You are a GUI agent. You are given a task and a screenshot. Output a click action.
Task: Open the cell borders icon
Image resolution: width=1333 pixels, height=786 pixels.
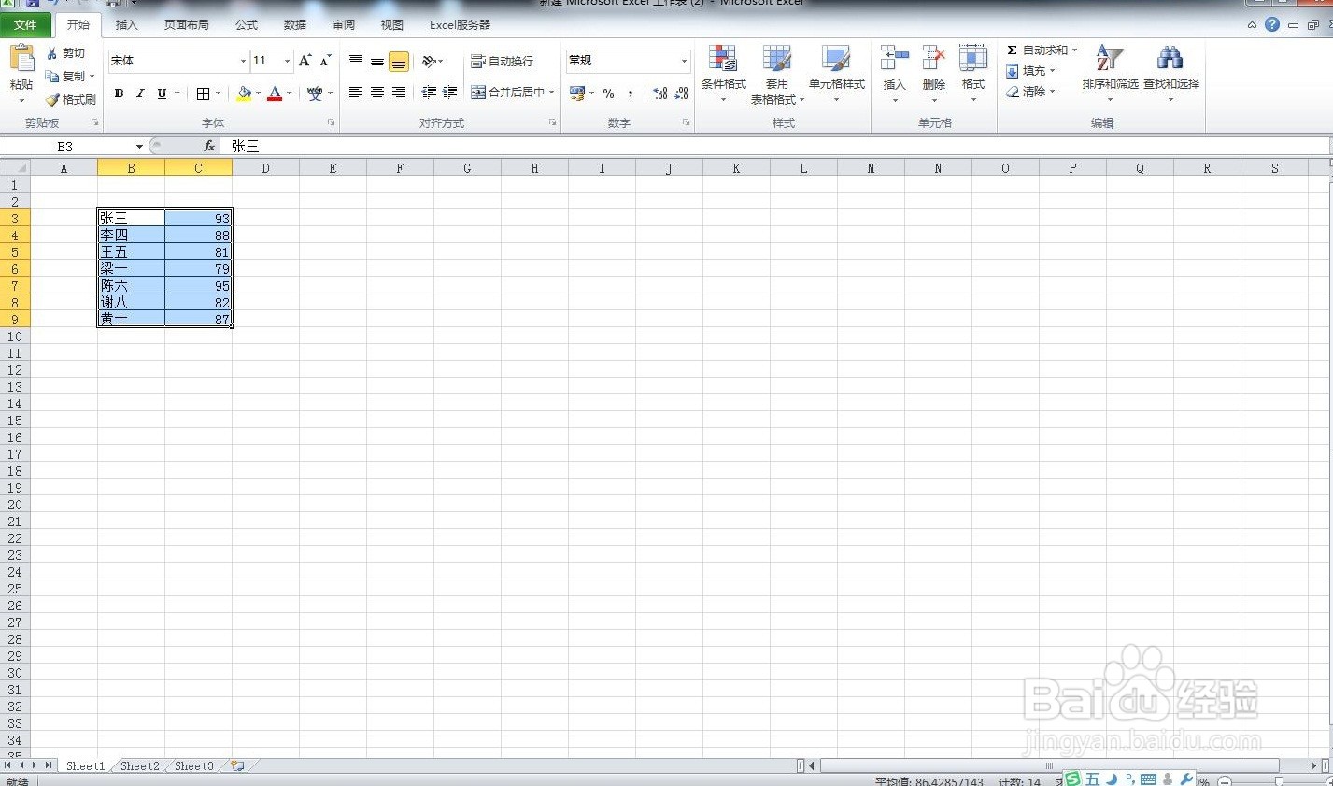point(203,93)
